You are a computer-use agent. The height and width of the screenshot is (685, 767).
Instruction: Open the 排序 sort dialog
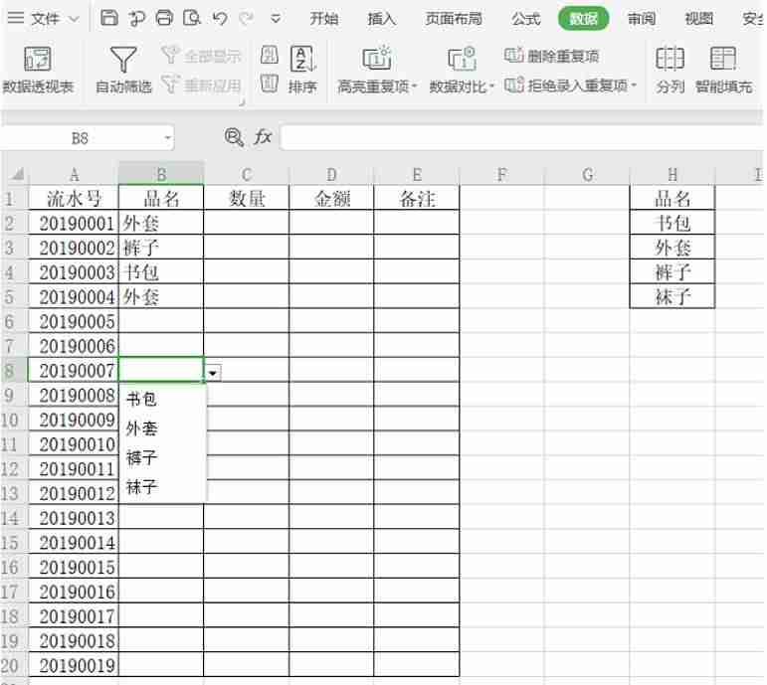(x=302, y=70)
